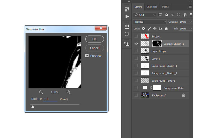Open the Actions panel play icon

127,17
